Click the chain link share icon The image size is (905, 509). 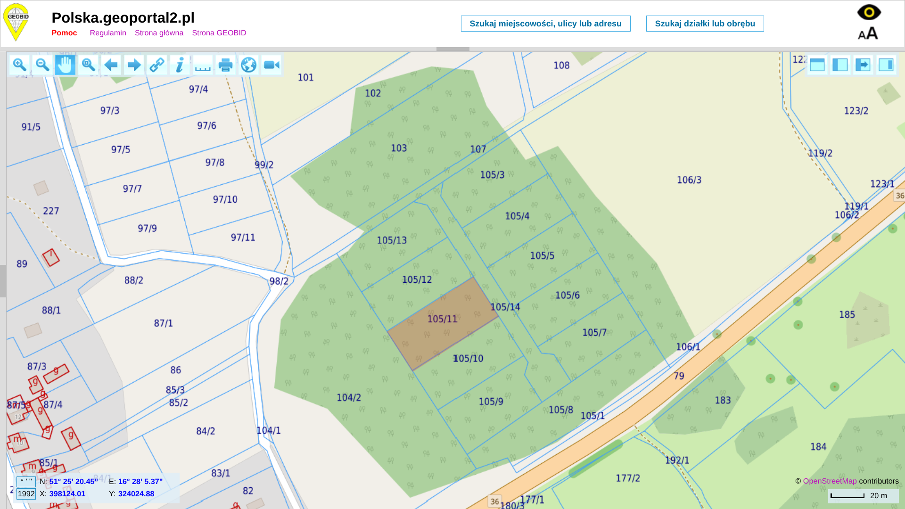coord(157,65)
